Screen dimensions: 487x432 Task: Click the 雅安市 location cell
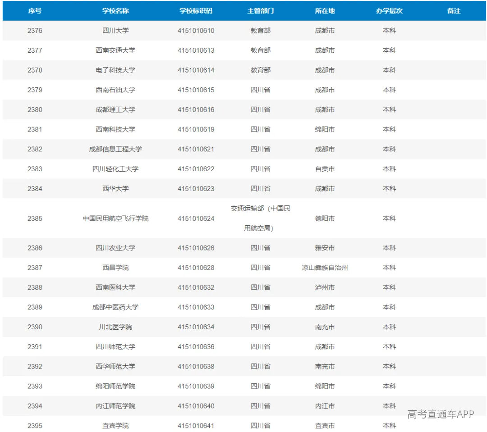(x=325, y=248)
